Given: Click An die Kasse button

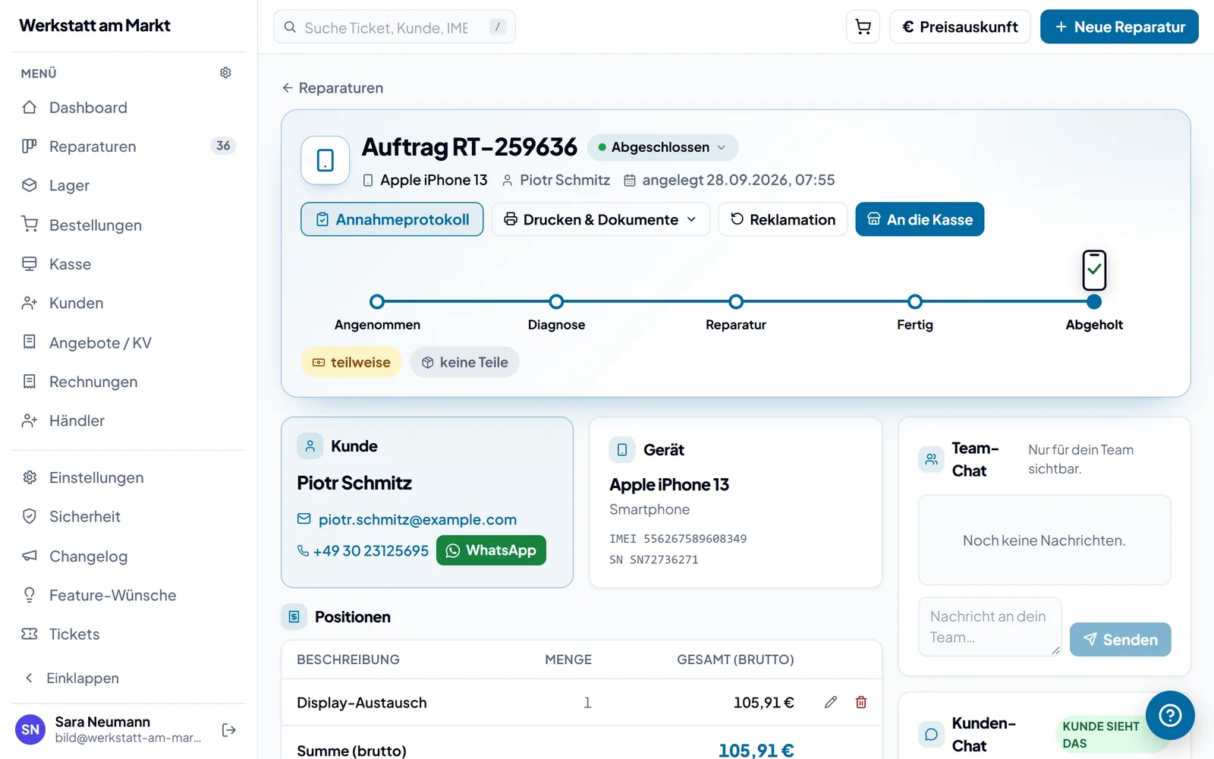Looking at the screenshot, I should [x=920, y=219].
